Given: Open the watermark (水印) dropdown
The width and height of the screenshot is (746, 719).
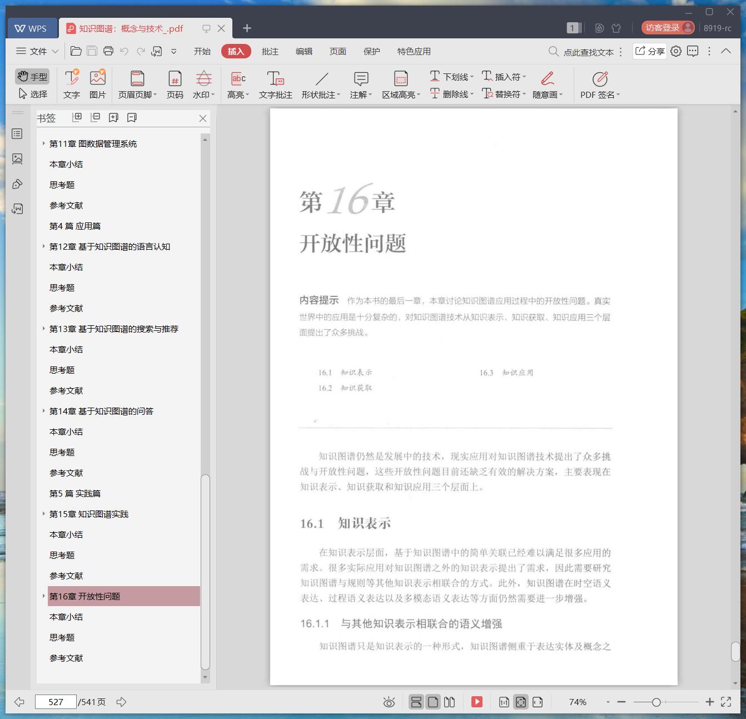Looking at the screenshot, I should tap(203, 85).
